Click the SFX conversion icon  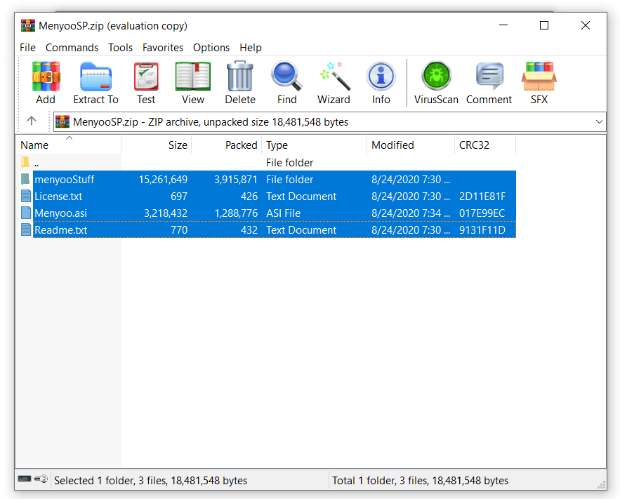pyautogui.click(x=539, y=82)
